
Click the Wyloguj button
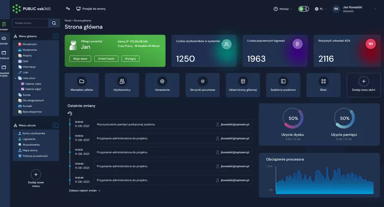tap(130, 59)
